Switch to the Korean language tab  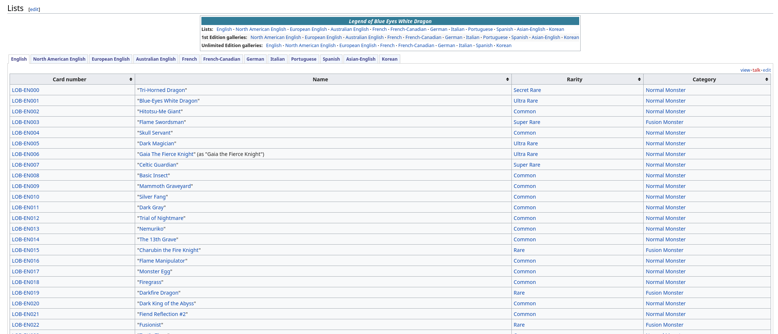[390, 59]
